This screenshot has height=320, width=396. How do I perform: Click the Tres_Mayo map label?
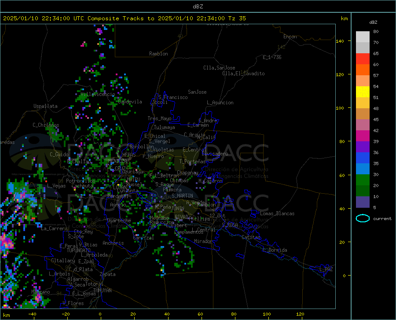pyautogui.click(x=159, y=118)
